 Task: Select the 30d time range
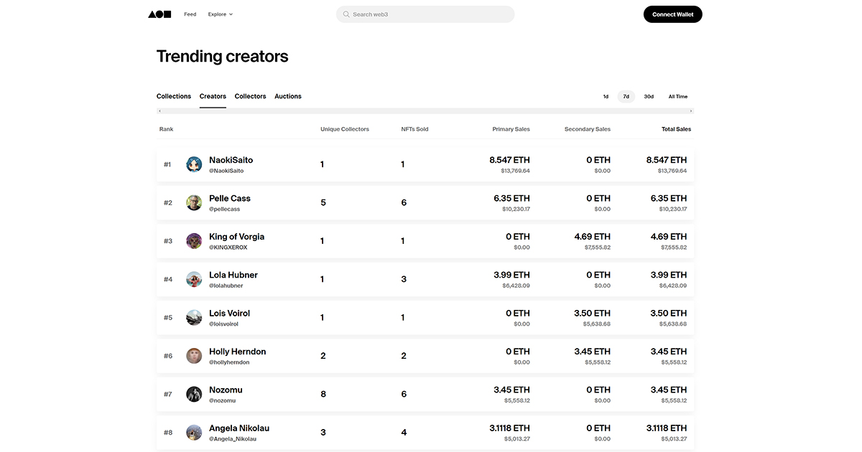tap(649, 96)
